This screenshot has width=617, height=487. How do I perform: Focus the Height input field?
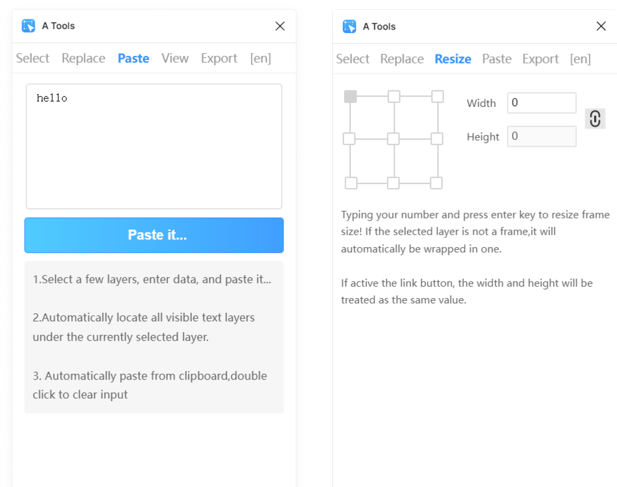tap(541, 137)
